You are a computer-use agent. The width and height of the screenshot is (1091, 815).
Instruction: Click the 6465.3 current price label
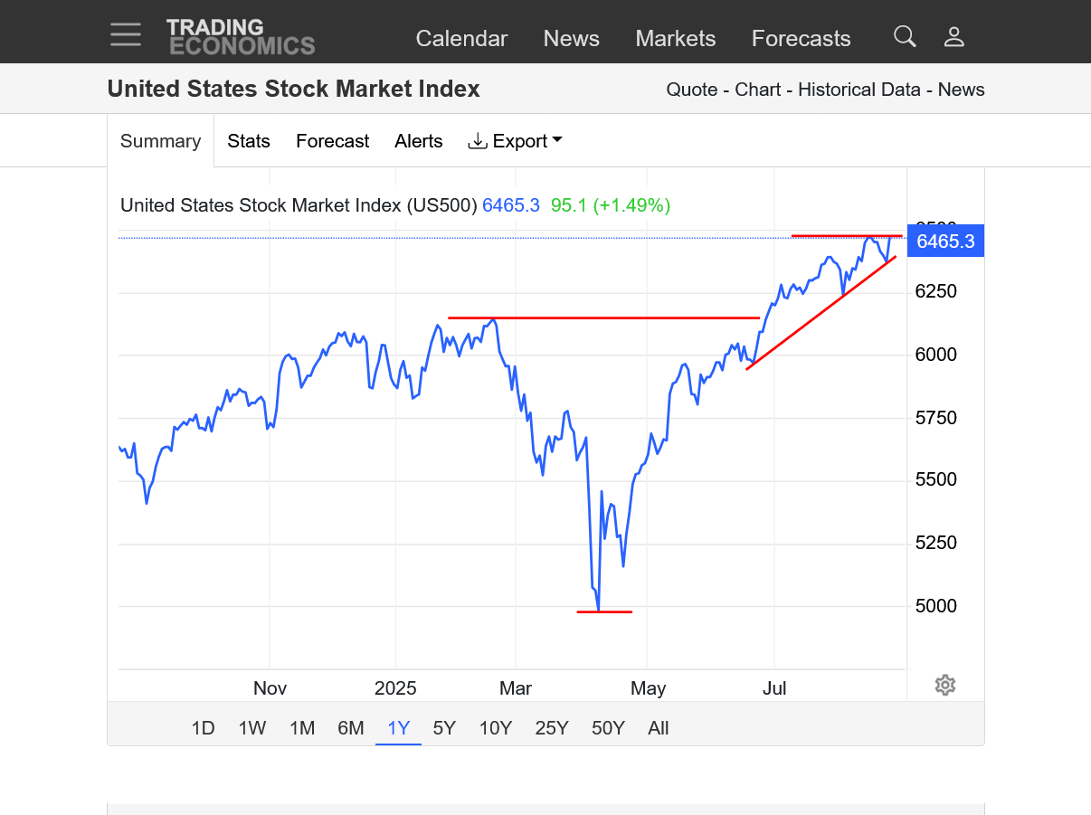[x=945, y=242]
